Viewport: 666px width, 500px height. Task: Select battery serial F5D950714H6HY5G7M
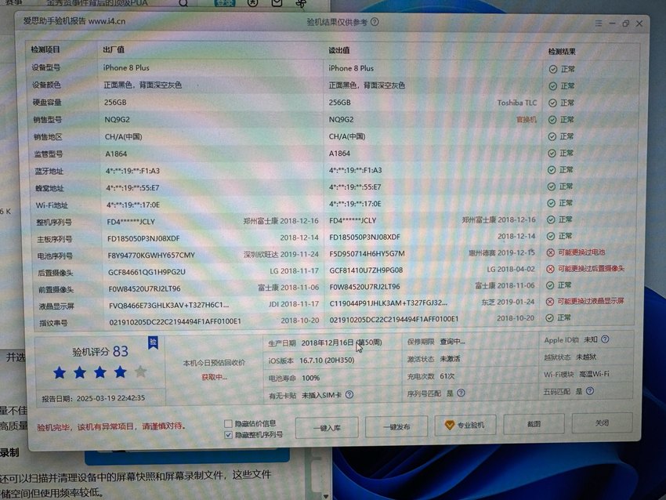367,254
